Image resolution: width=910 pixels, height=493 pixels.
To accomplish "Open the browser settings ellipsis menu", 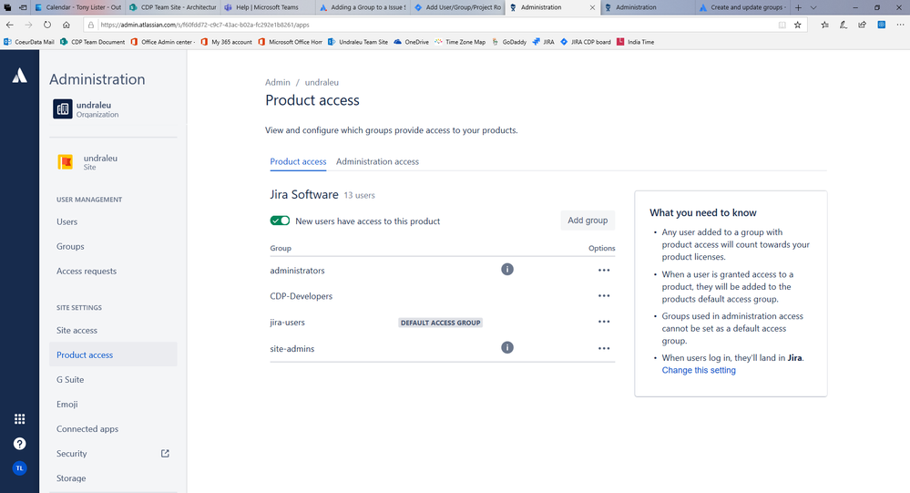I will pyautogui.click(x=900, y=25).
